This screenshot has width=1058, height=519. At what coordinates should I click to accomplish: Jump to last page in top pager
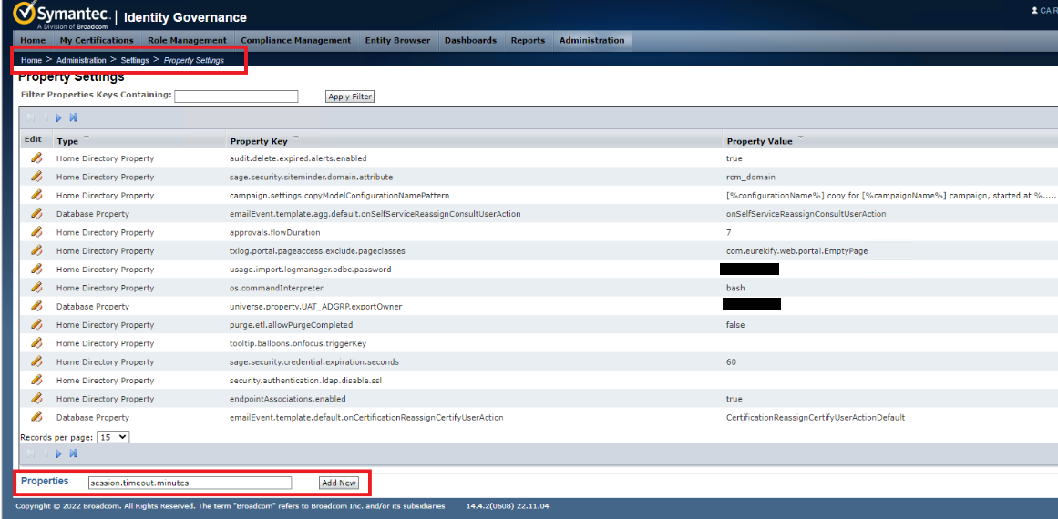click(74, 117)
